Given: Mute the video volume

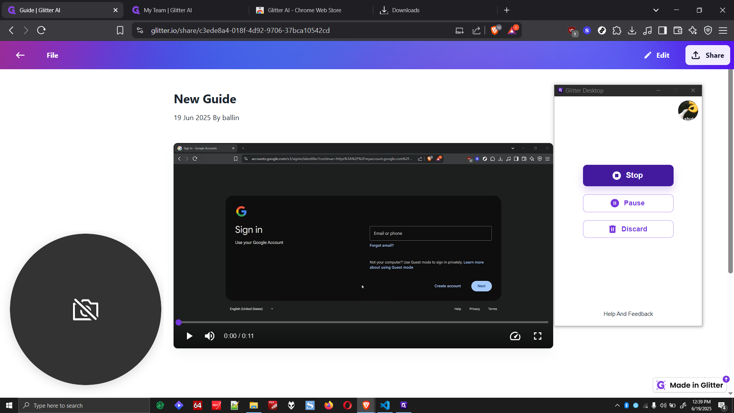Looking at the screenshot, I should [209, 336].
